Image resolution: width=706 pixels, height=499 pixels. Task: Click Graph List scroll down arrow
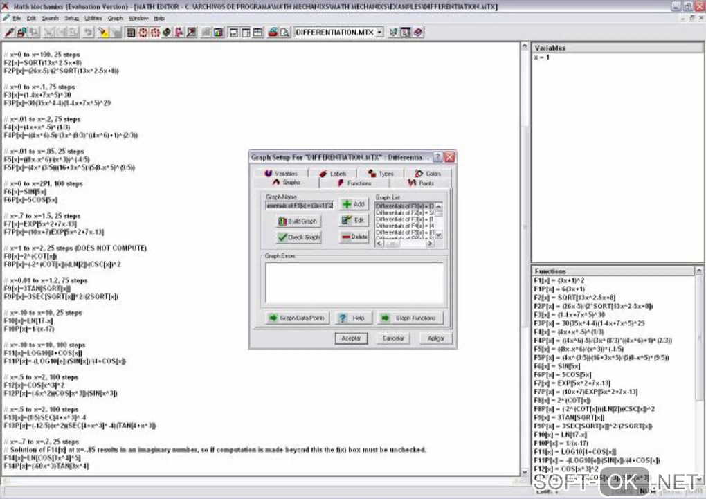pos(439,235)
